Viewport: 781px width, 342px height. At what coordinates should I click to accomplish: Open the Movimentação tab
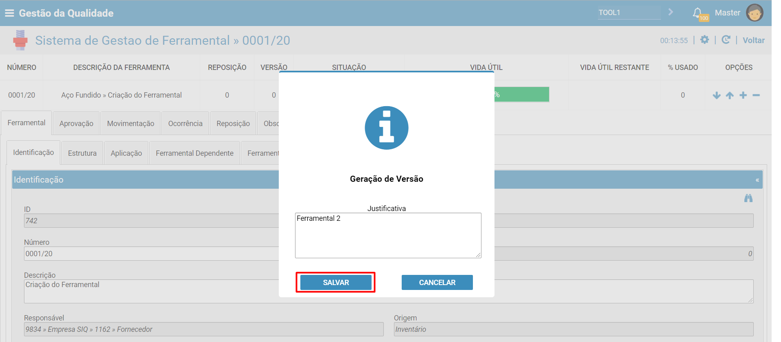click(131, 124)
